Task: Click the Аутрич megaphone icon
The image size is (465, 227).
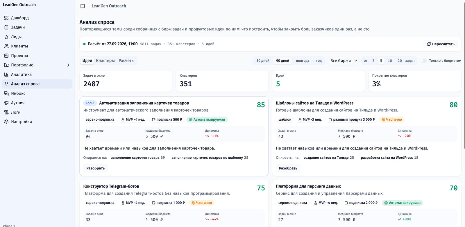Action: tap(6, 103)
